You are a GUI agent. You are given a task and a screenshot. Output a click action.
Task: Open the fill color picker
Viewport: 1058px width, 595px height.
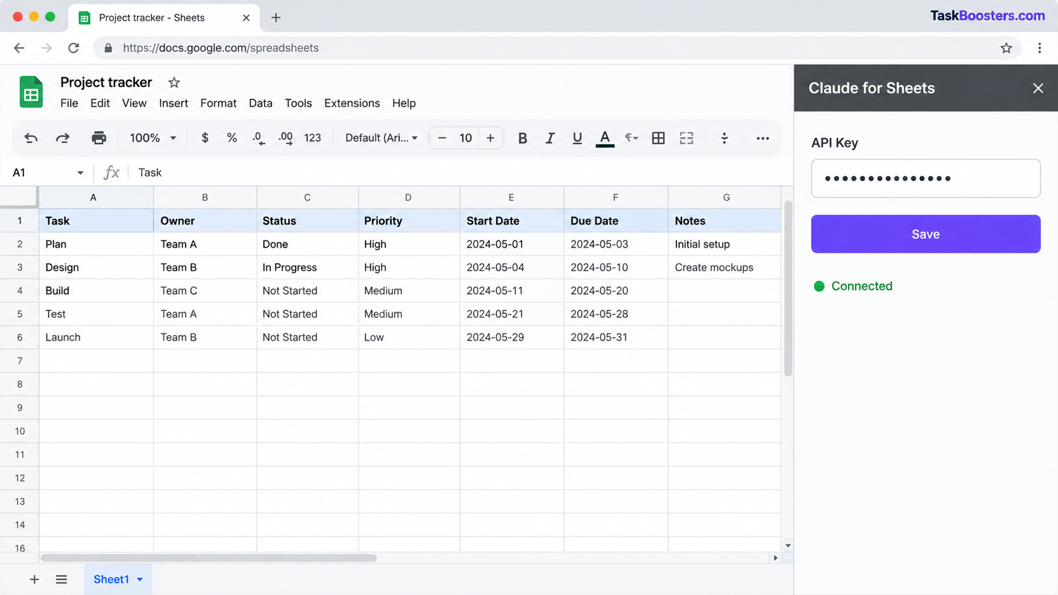coord(631,138)
